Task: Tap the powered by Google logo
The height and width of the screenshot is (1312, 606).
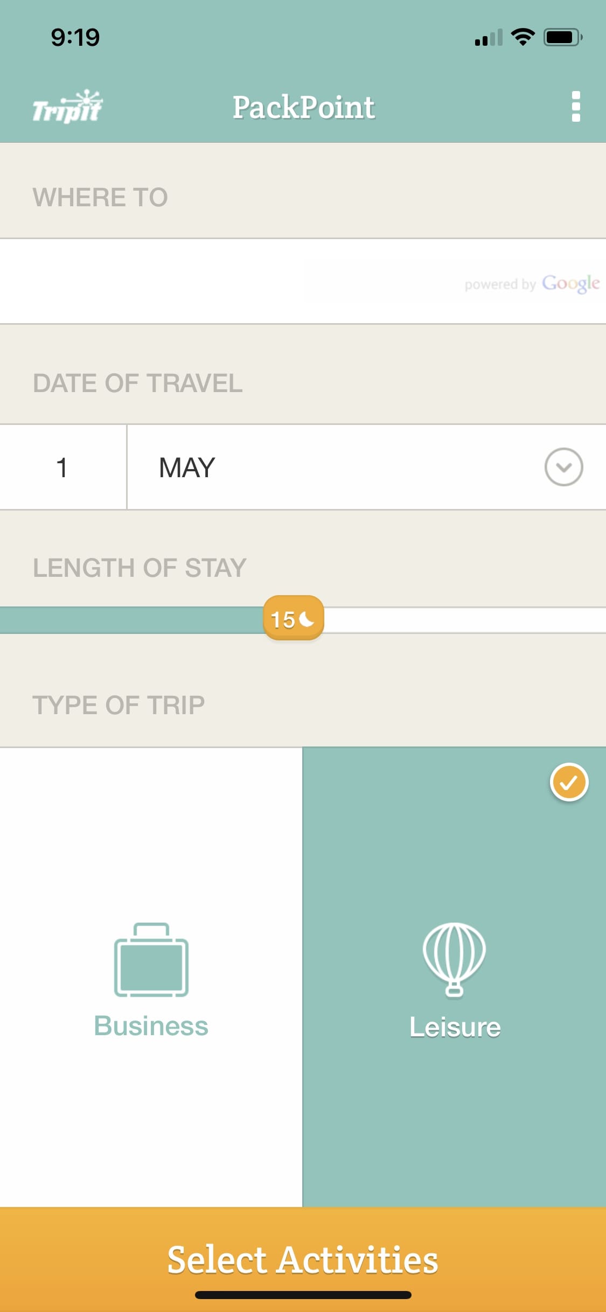Action: point(532,283)
